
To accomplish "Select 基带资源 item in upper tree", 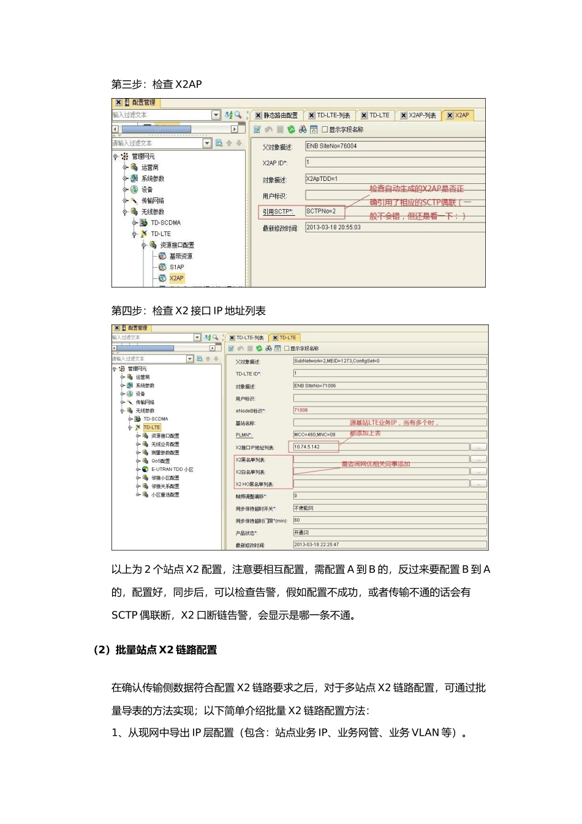I will click(x=181, y=256).
